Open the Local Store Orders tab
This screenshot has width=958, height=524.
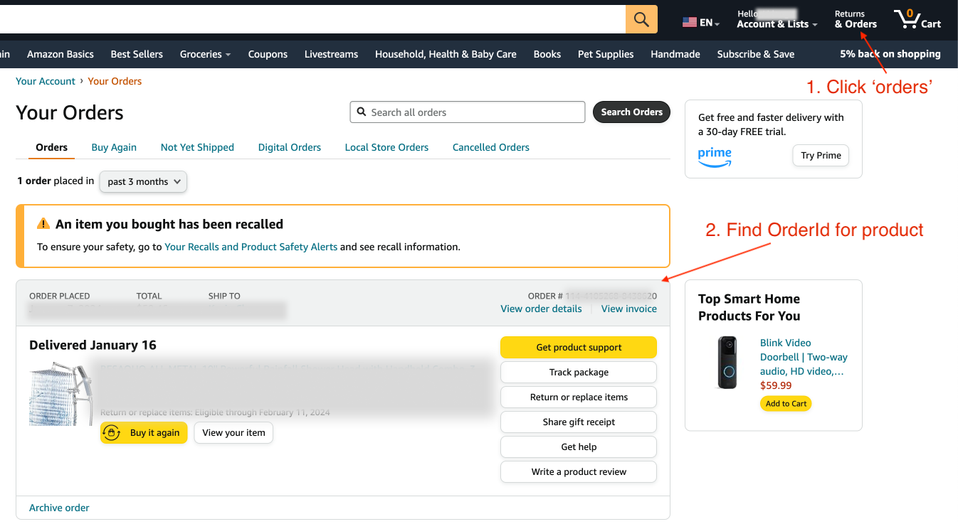386,147
